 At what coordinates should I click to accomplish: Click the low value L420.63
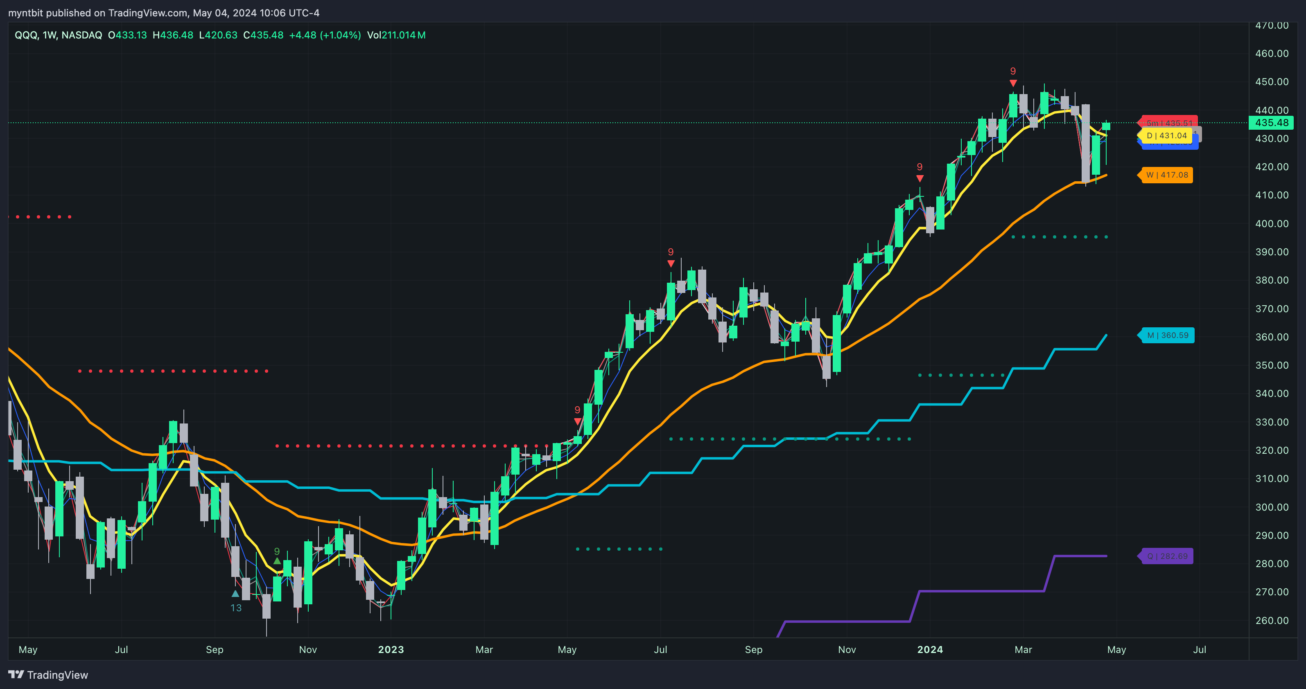click(218, 35)
